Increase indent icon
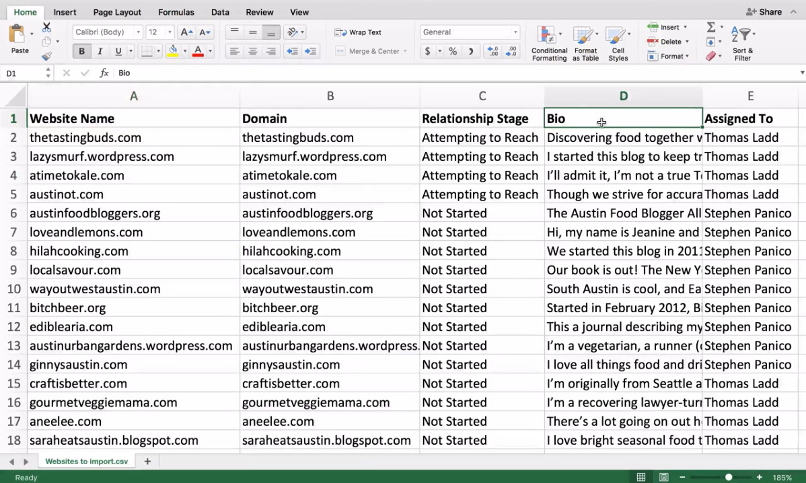Screen dimensions: 806x483 click(310, 51)
